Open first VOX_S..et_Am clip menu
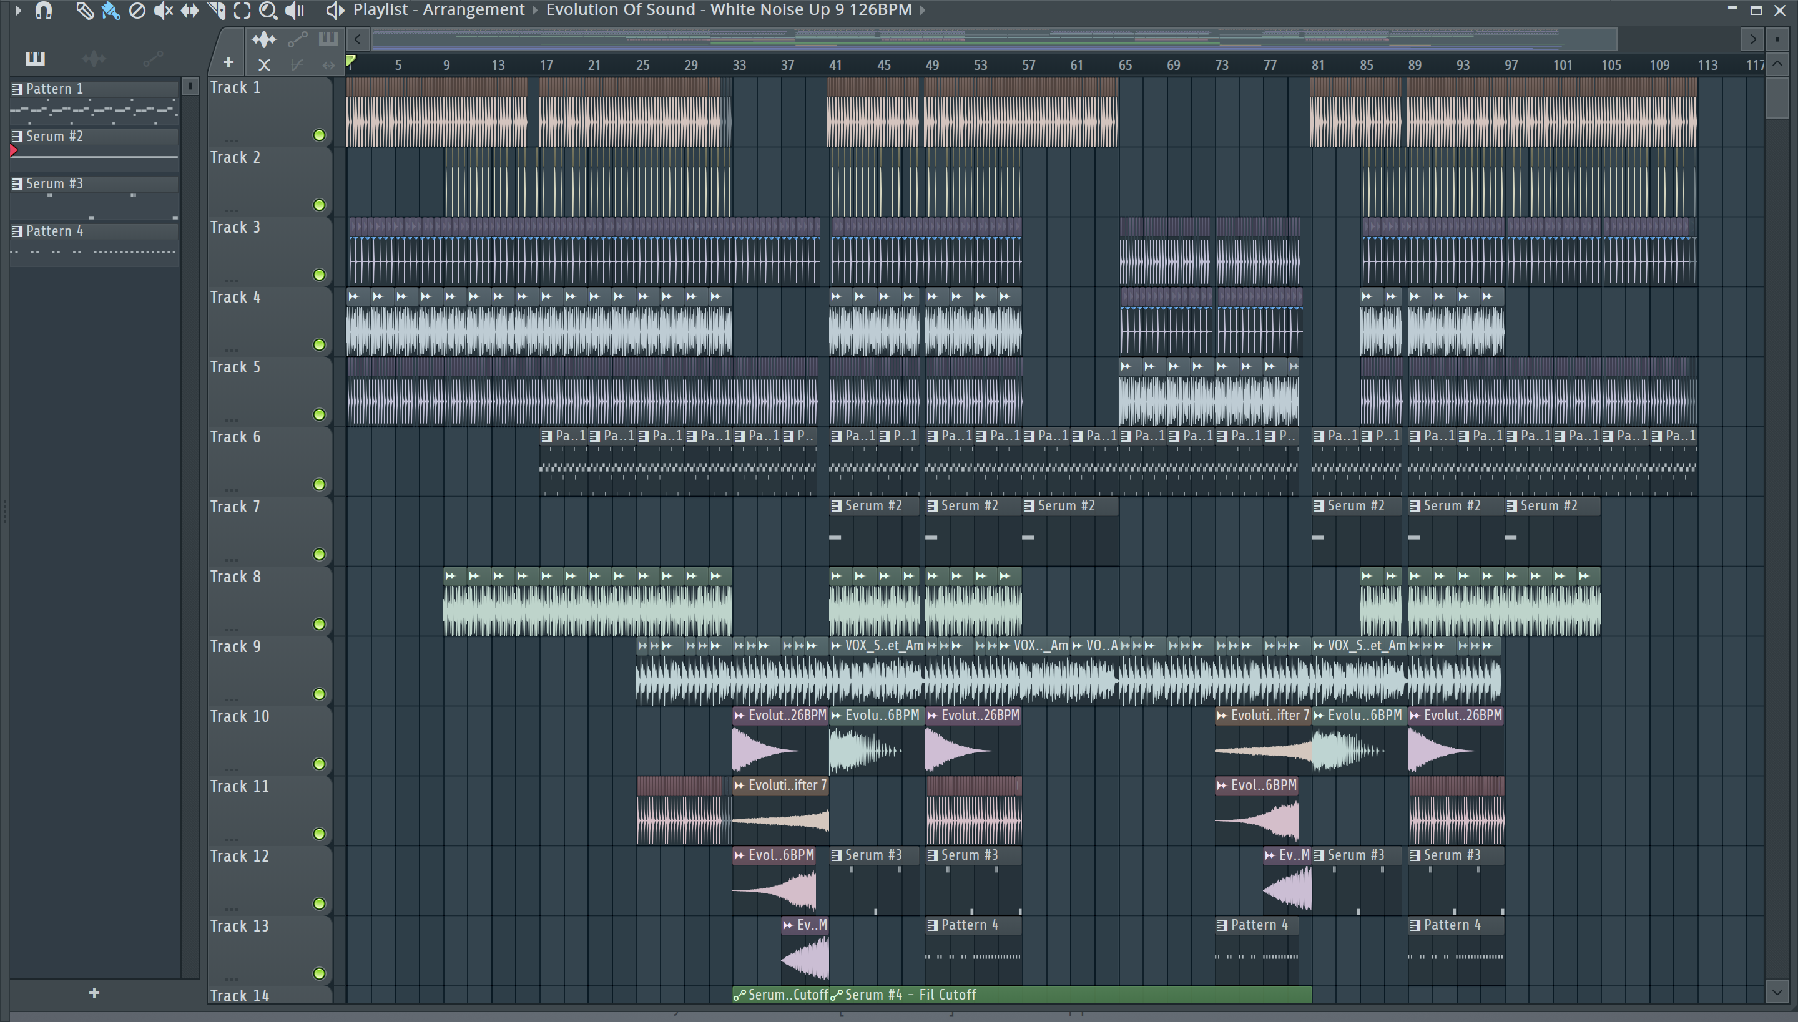 [x=836, y=646]
